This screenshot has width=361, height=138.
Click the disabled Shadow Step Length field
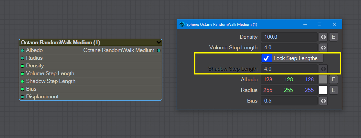[289, 68]
